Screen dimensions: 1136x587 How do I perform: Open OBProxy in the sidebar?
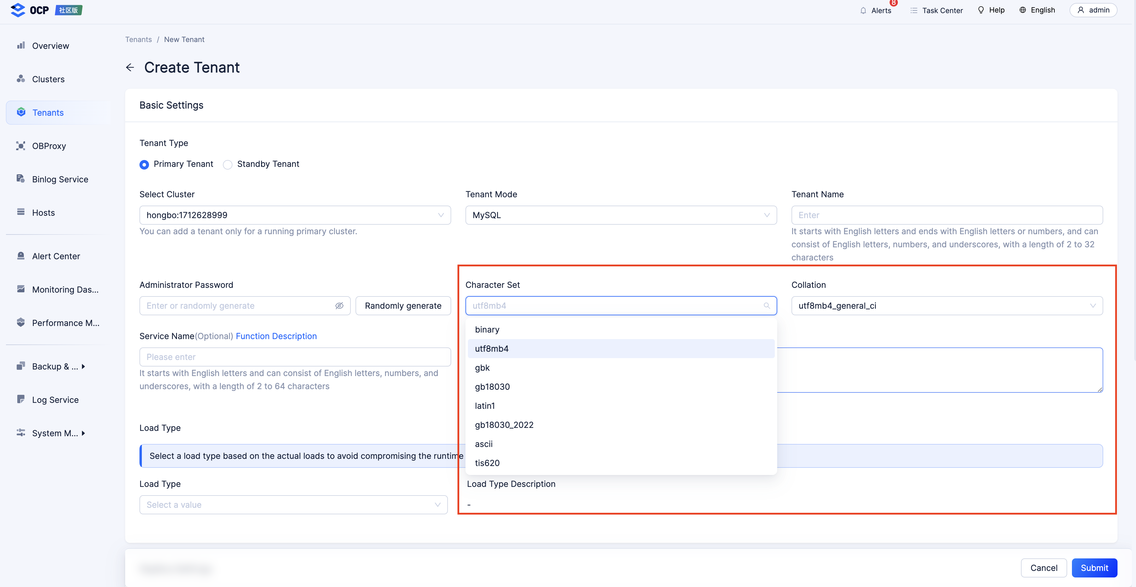pyautogui.click(x=58, y=146)
